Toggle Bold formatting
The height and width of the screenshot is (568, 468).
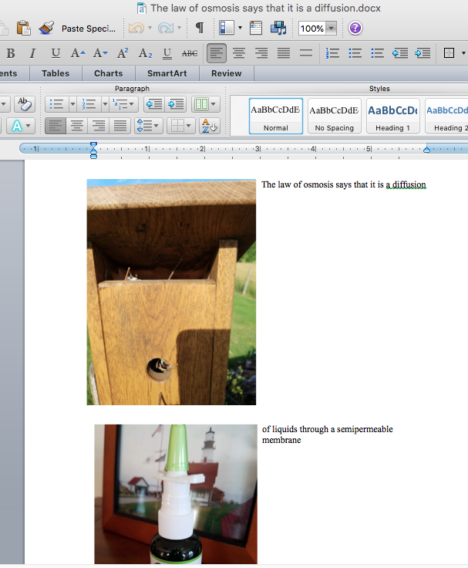pos(11,53)
